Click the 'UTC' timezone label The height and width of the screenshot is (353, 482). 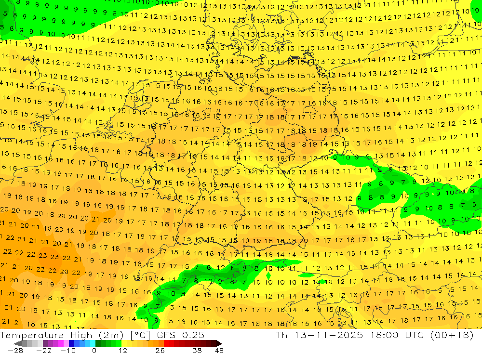click(415, 335)
